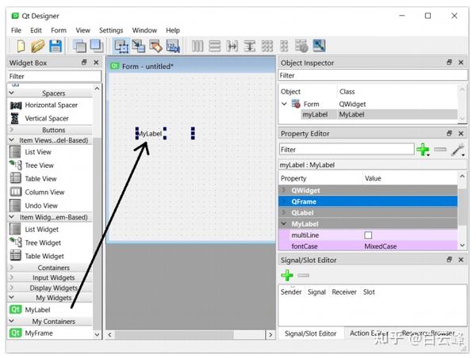Switch to Edit Signals/Slots mode icon
The height and width of the screenshot is (358, 476).
[138, 46]
